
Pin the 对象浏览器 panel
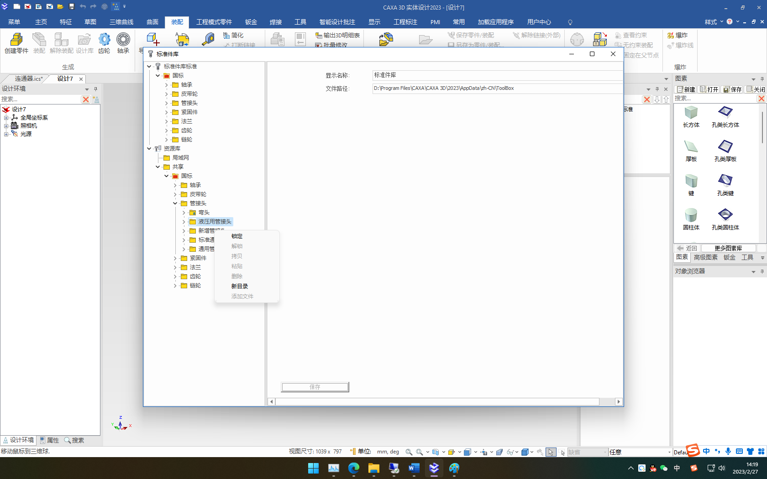pos(762,271)
